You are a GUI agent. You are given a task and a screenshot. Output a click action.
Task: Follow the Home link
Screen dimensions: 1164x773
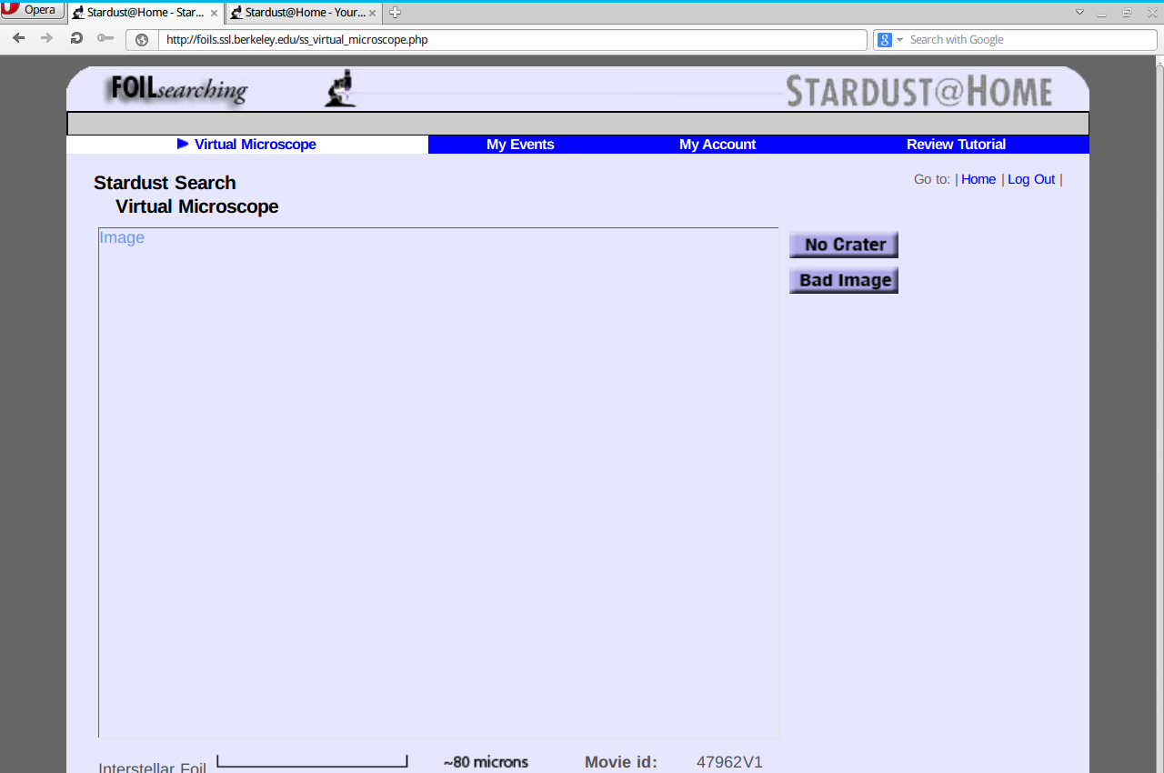pos(978,179)
